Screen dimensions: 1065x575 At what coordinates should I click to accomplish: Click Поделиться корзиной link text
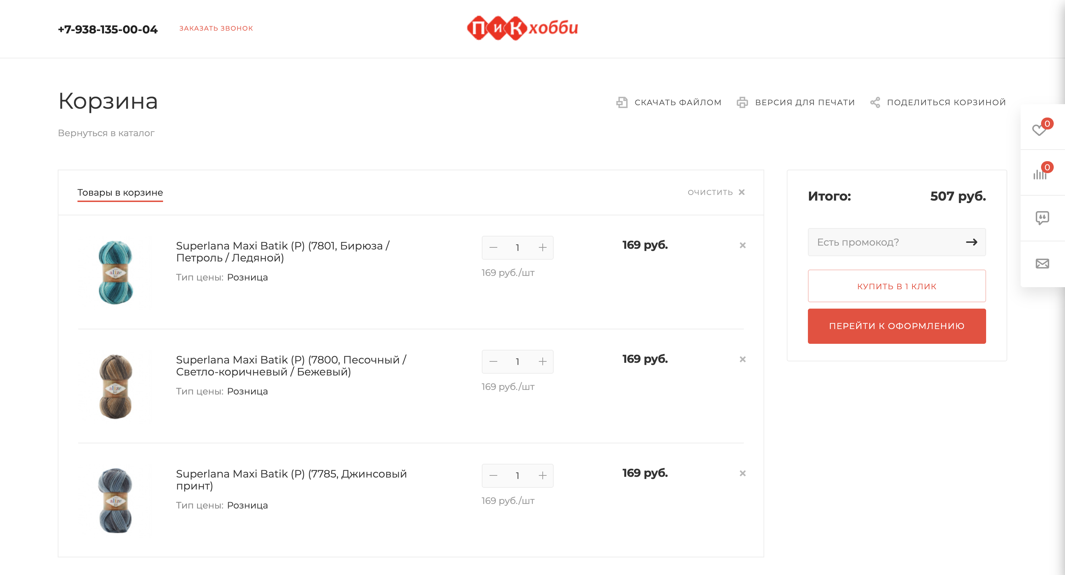946,102
